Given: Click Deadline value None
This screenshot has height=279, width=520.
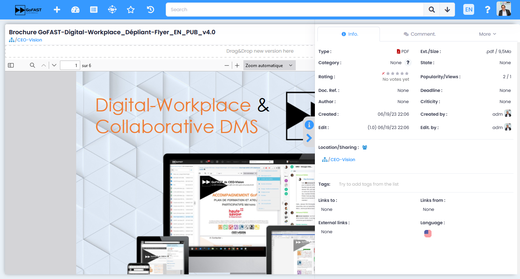Looking at the screenshot, I should [505, 90].
